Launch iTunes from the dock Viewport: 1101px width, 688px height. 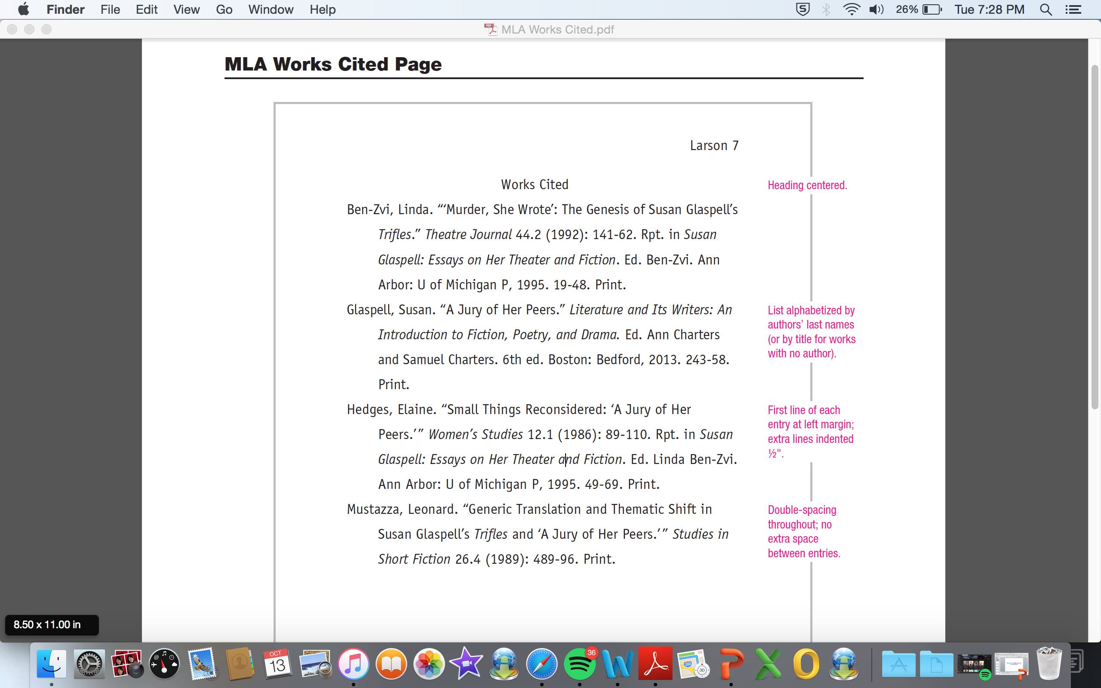(354, 664)
